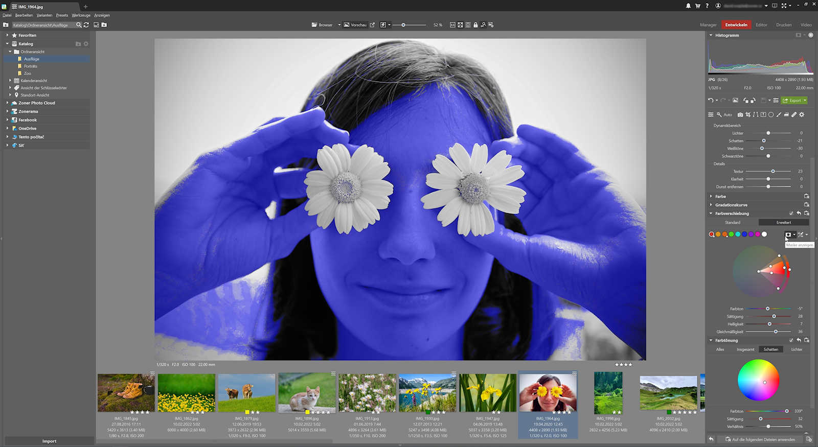Expand the Farbe section
The image size is (818, 447).
(x=720, y=197)
